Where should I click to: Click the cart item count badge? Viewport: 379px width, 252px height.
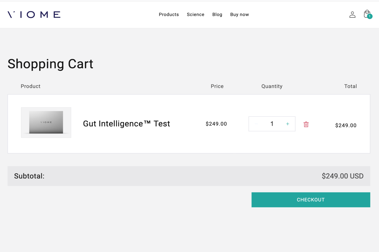click(370, 16)
